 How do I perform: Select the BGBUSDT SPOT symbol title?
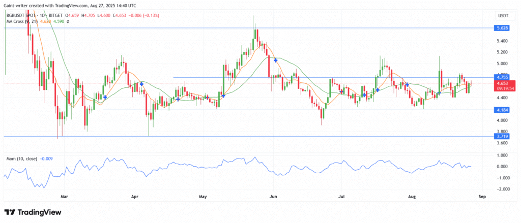22,15
